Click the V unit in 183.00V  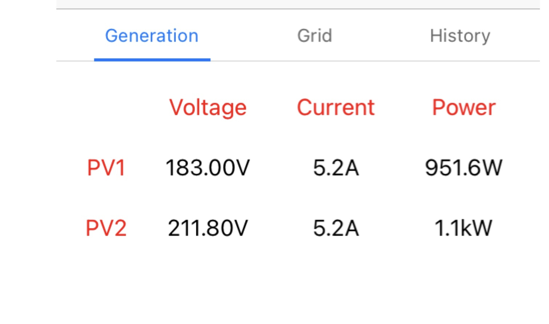(x=242, y=168)
